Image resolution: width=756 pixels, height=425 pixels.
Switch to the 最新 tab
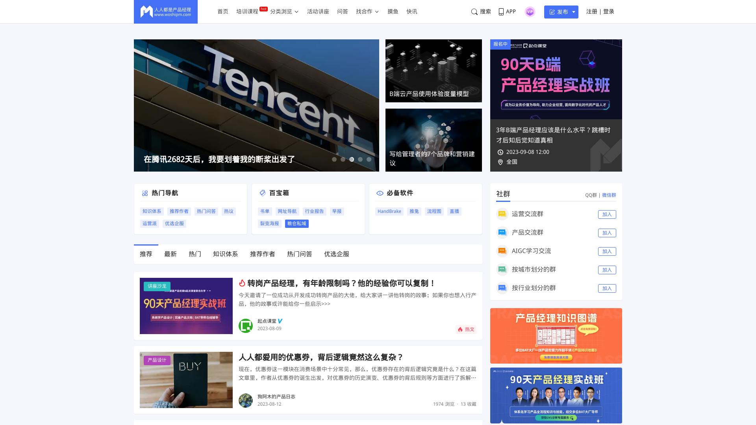pyautogui.click(x=170, y=254)
